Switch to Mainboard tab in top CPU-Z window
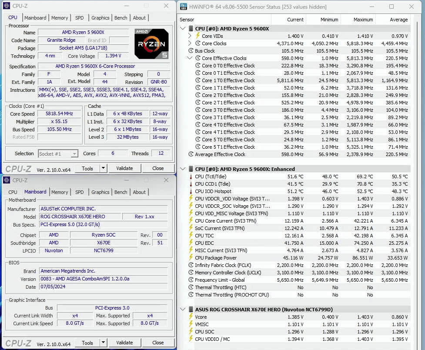The image size is (425, 350). (x=35, y=18)
